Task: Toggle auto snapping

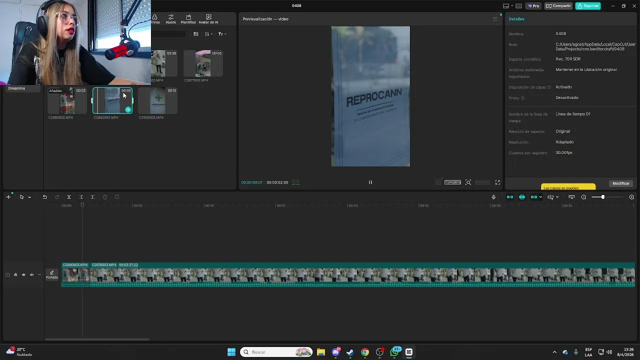Action: click(522, 197)
